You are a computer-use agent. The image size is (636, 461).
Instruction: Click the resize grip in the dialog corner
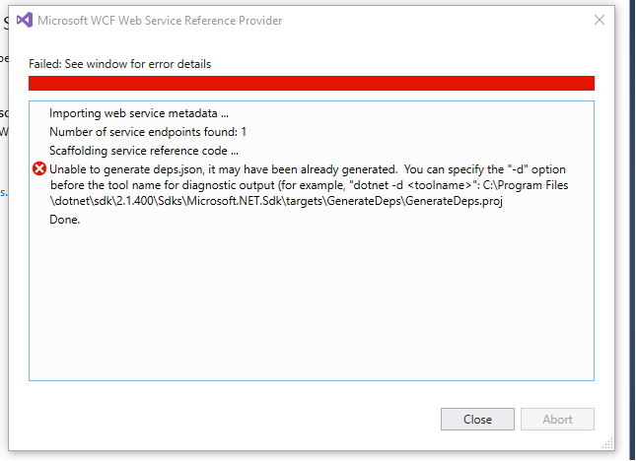pyautogui.click(x=607, y=443)
